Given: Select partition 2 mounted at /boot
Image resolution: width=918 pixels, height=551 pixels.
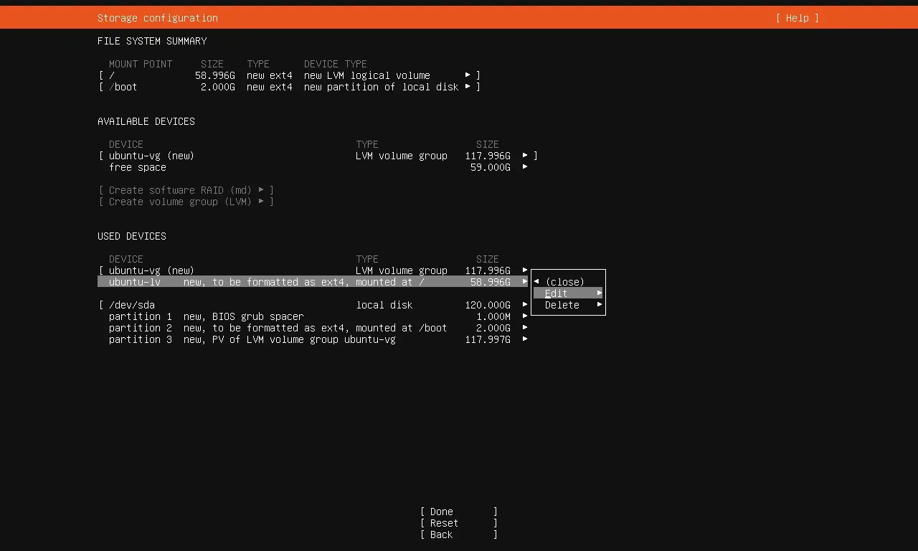Looking at the screenshot, I should pyautogui.click(x=318, y=328).
